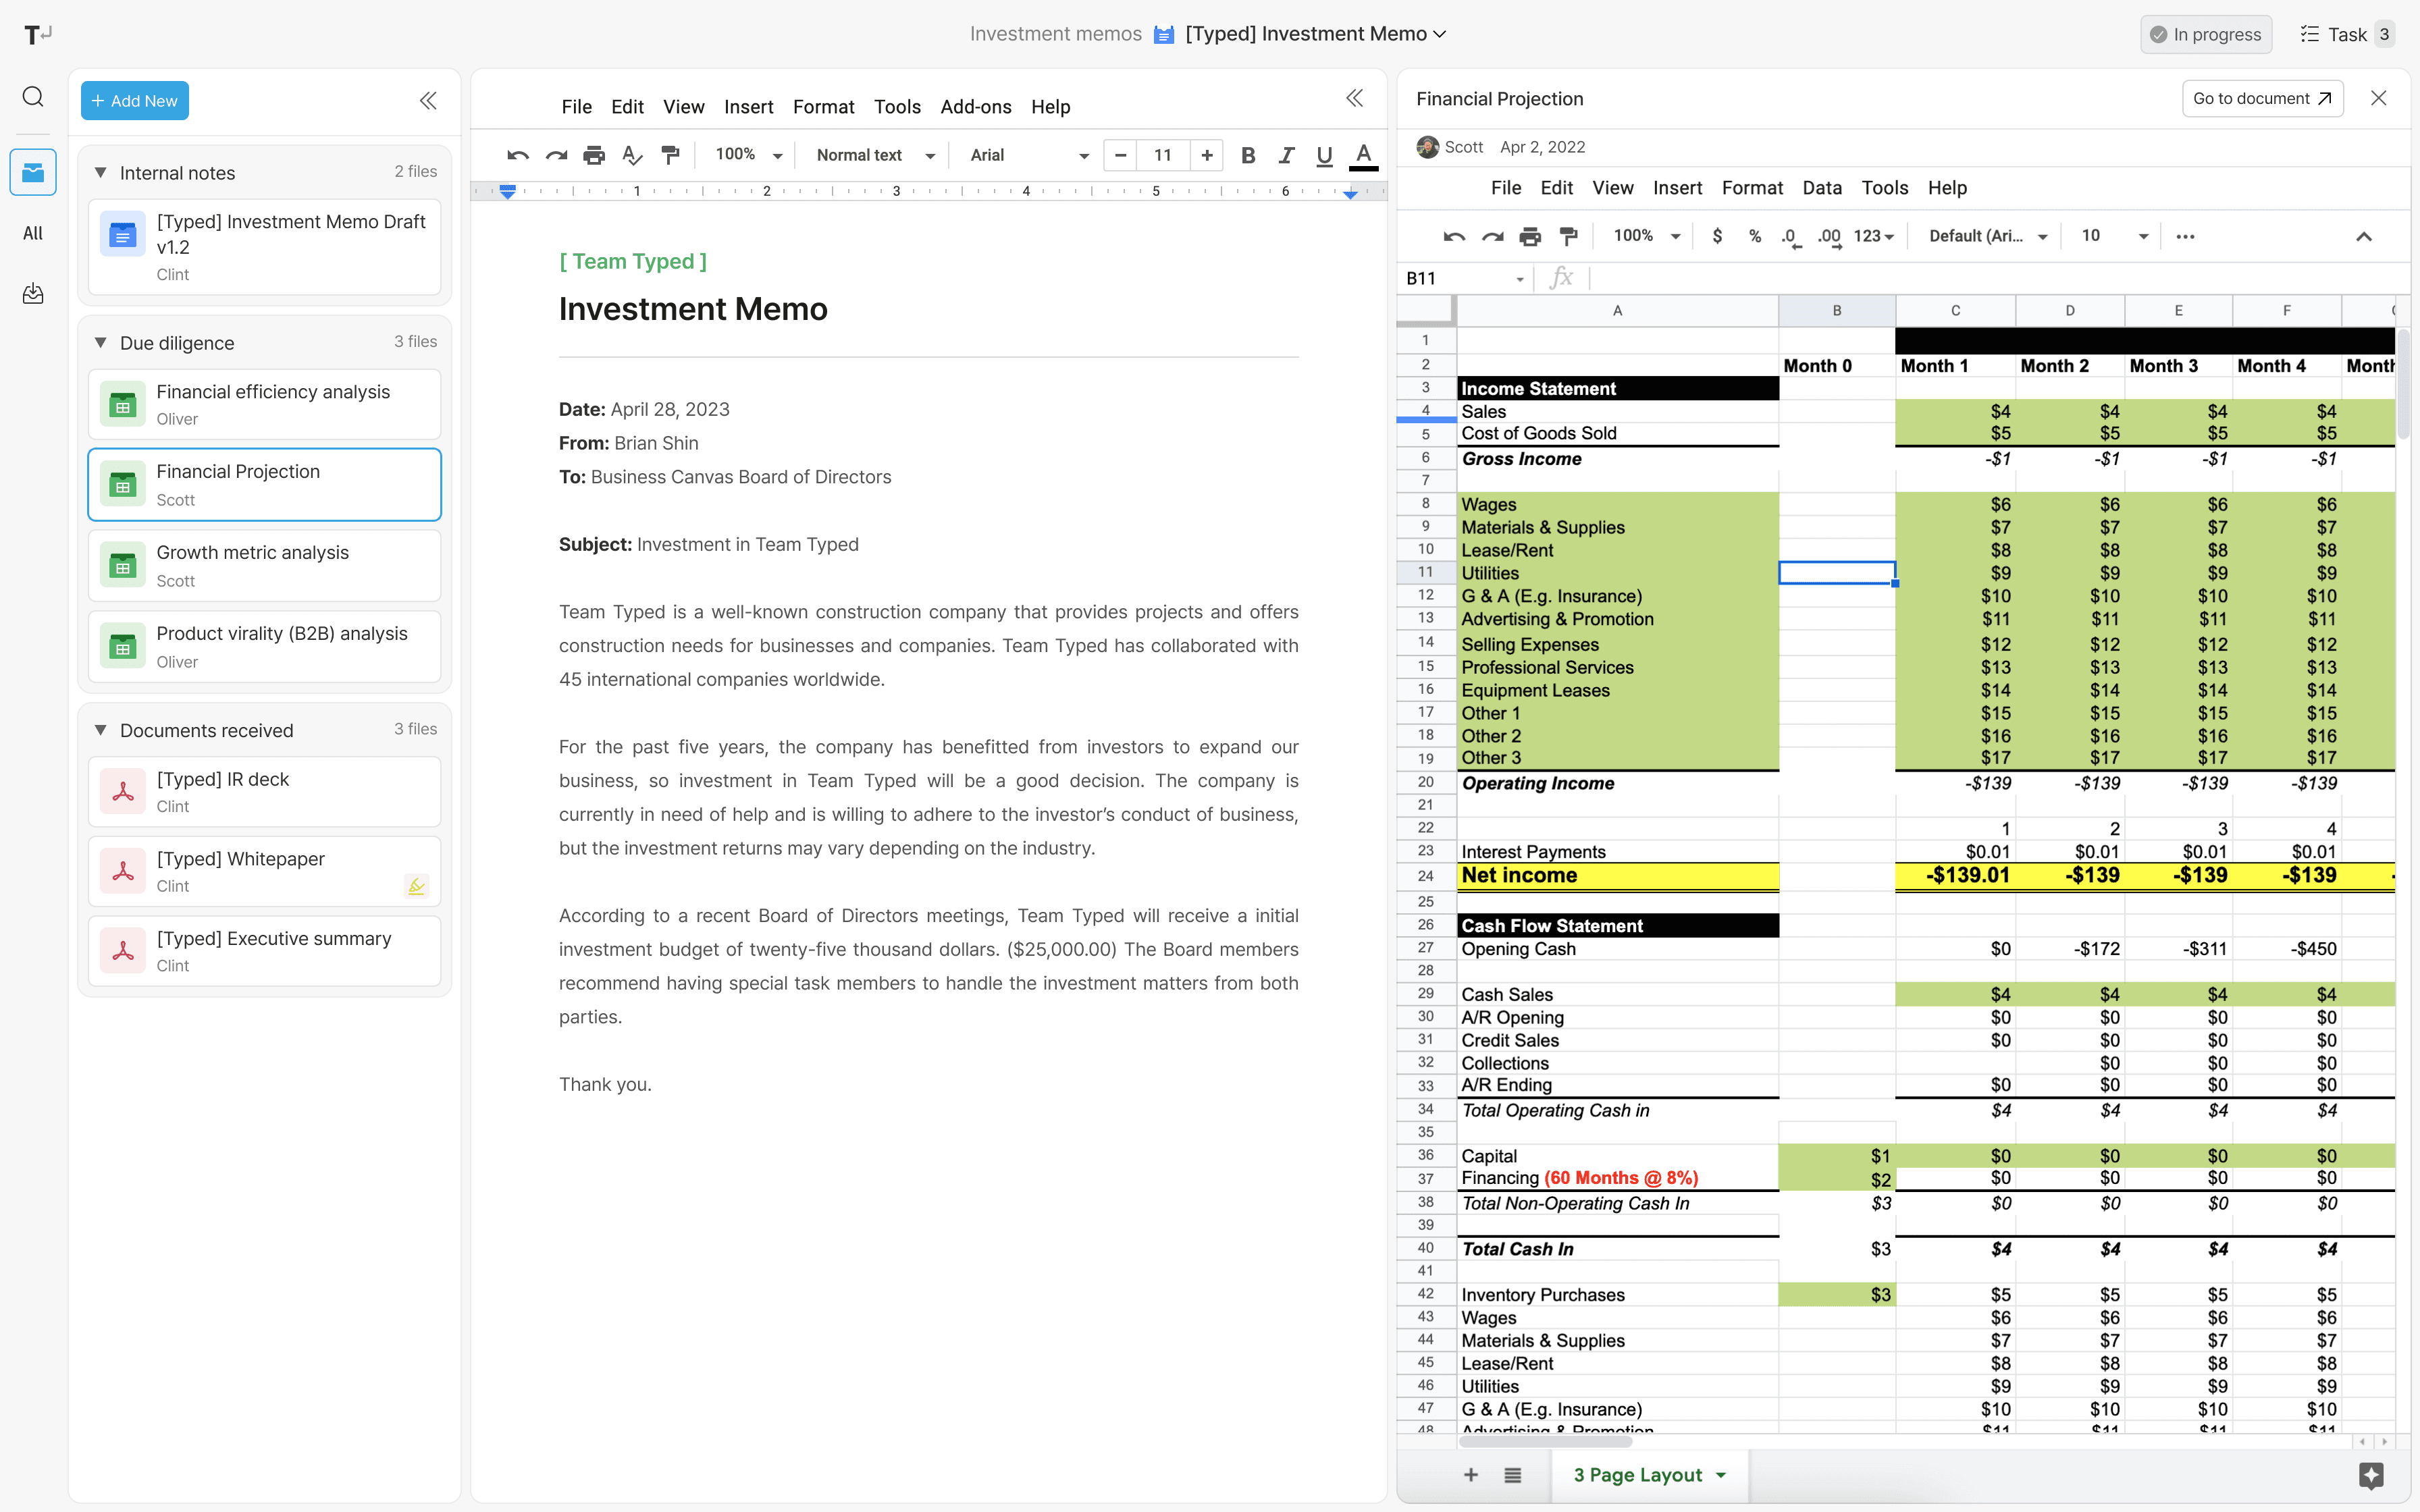Select paint format in memo toolbar
Viewport: 2420px width, 1512px height.
click(x=671, y=155)
